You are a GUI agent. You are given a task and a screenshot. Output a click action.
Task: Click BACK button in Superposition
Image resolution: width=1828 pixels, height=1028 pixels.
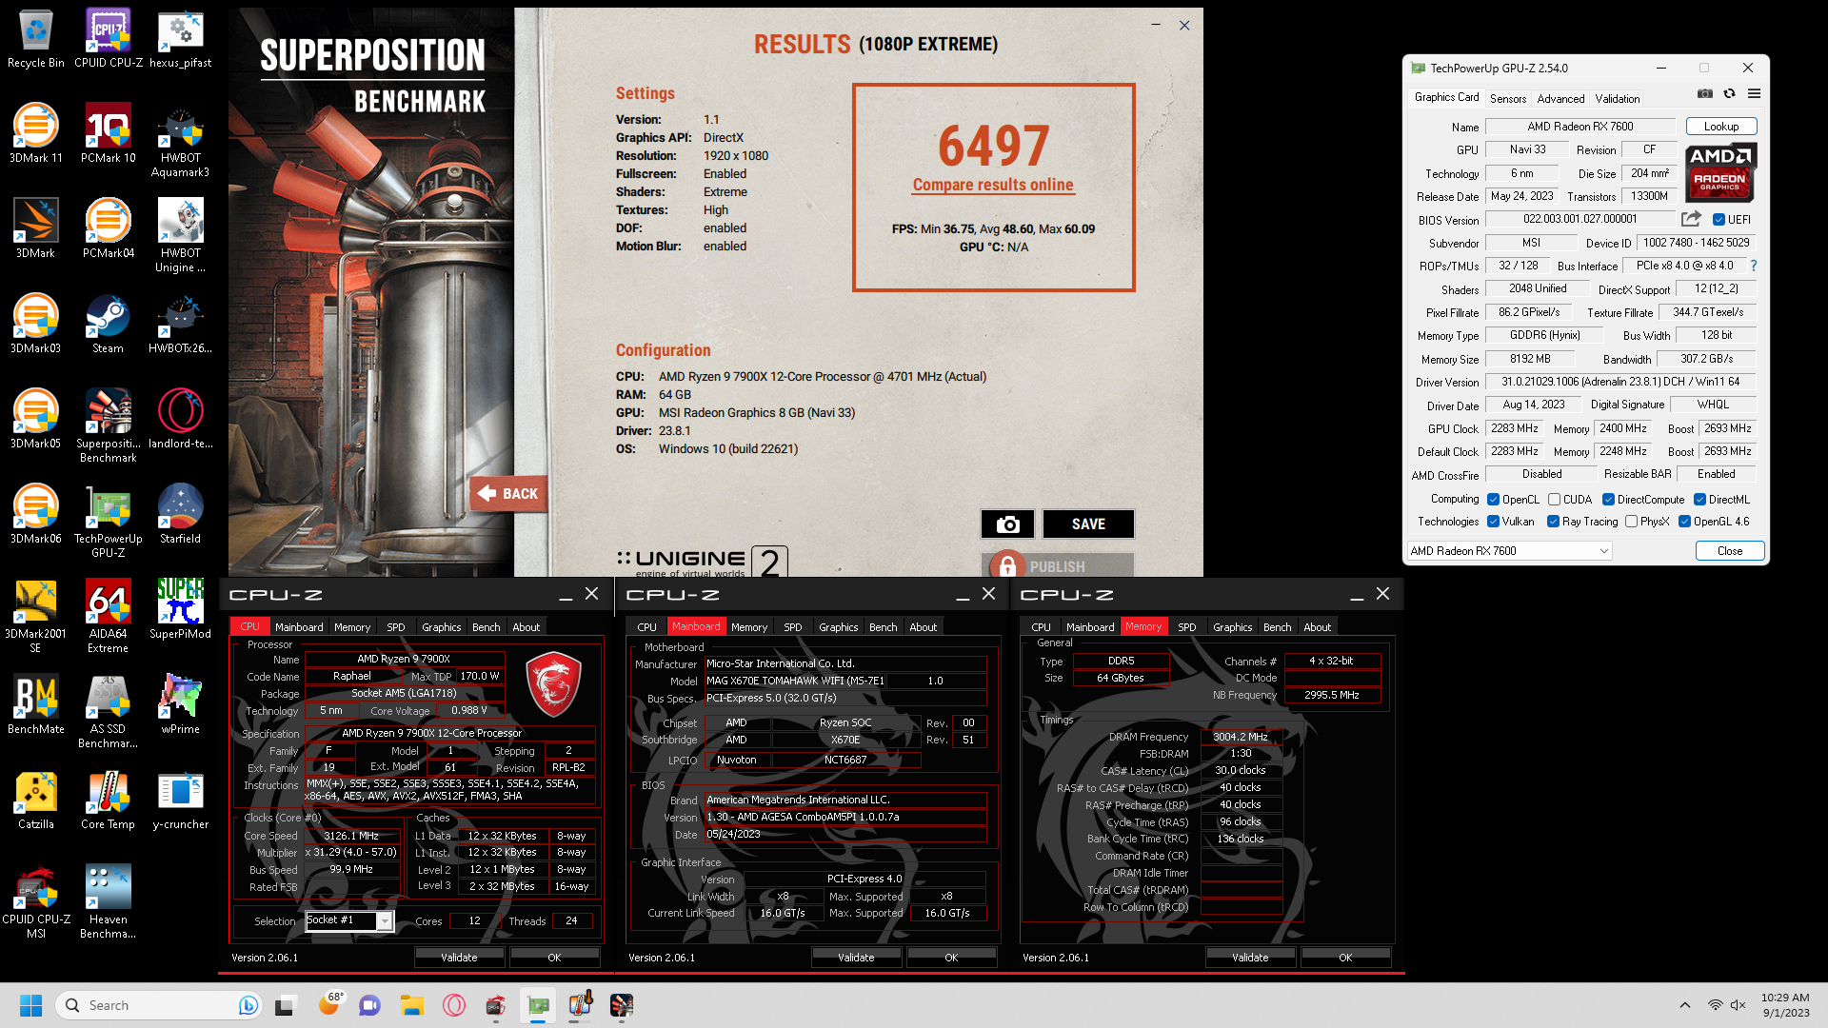508,494
